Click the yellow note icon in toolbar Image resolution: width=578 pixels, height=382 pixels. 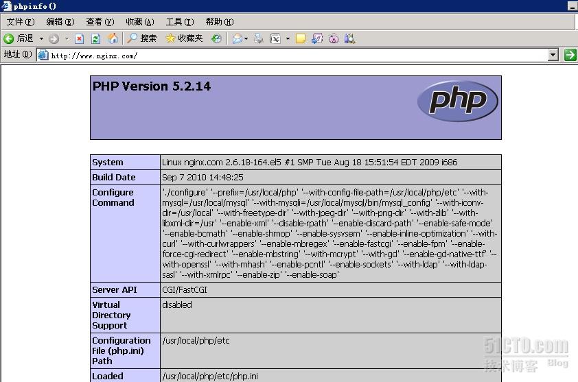pyautogui.click(x=301, y=38)
